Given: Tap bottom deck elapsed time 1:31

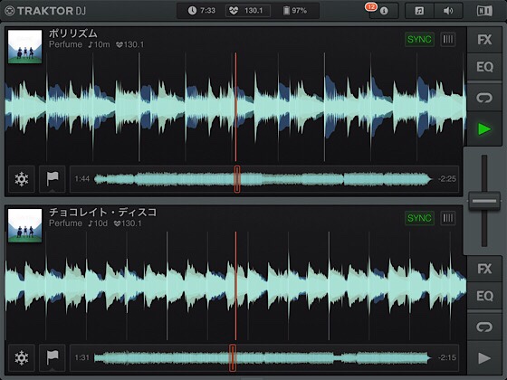Looking at the screenshot, I should click(81, 357).
